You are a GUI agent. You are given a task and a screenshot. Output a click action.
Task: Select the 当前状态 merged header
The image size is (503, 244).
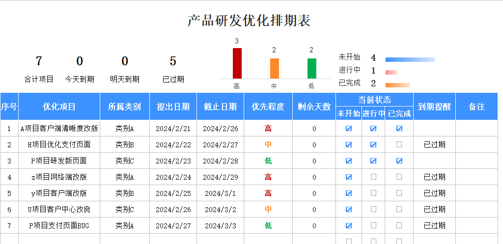pyautogui.click(x=374, y=99)
